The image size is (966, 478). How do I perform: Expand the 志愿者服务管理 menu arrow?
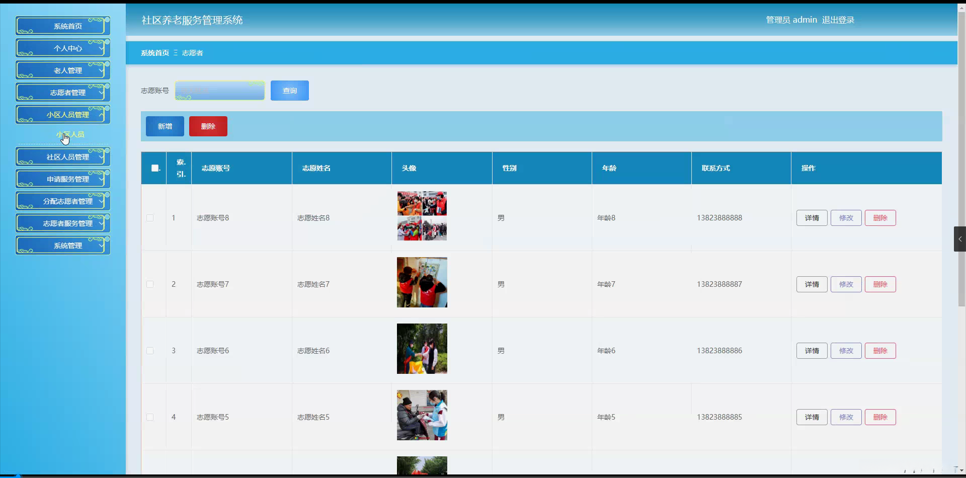[x=101, y=223]
